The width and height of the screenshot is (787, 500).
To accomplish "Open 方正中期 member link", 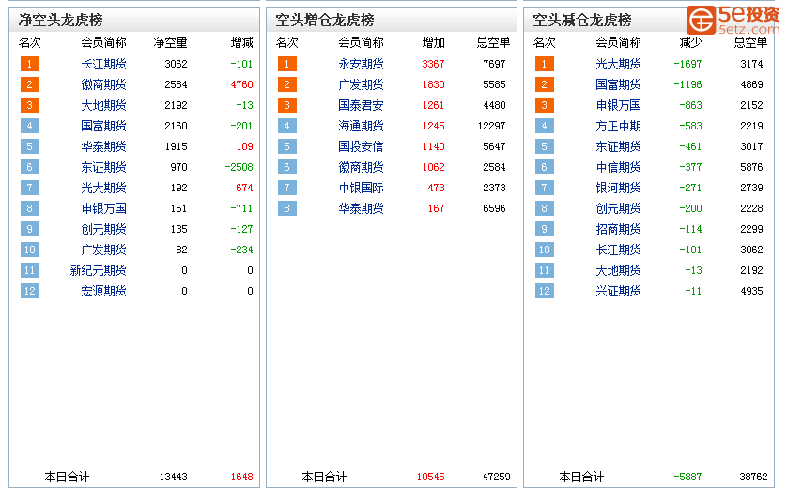I will click(618, 126).
